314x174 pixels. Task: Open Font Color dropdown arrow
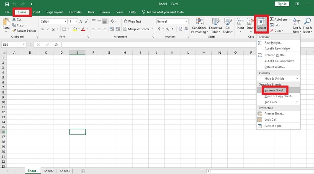(87, 29)
